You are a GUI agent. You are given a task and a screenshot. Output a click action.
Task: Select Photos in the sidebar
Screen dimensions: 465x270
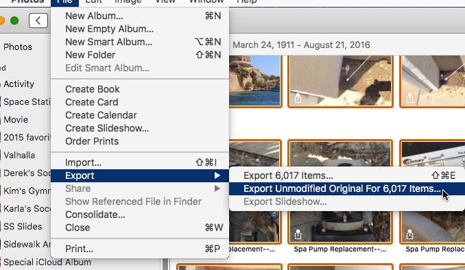coord(18,47)
